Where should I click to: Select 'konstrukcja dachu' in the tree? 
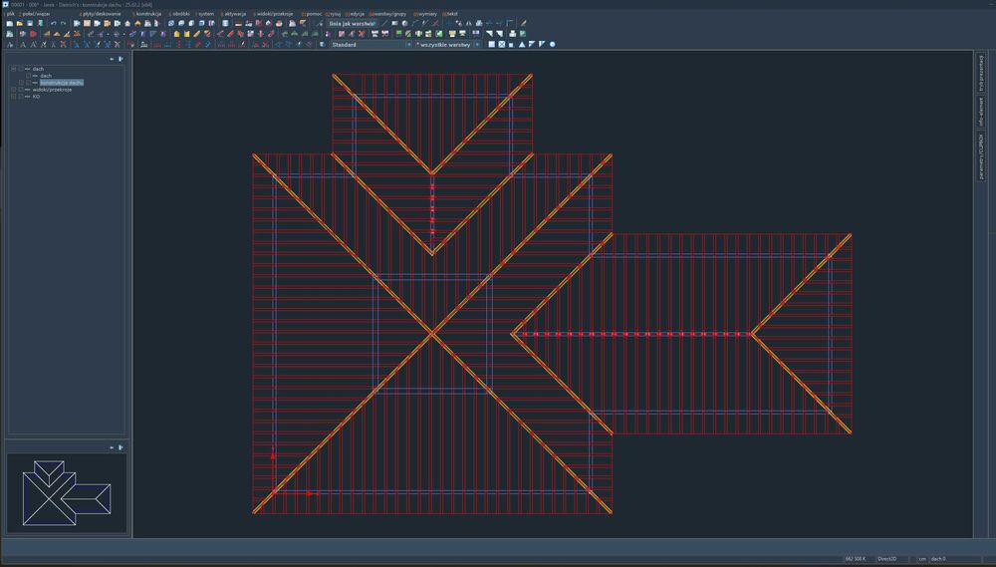coord(62,83)
